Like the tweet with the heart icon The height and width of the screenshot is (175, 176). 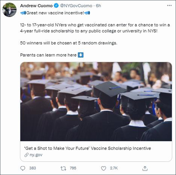point(103,168)
